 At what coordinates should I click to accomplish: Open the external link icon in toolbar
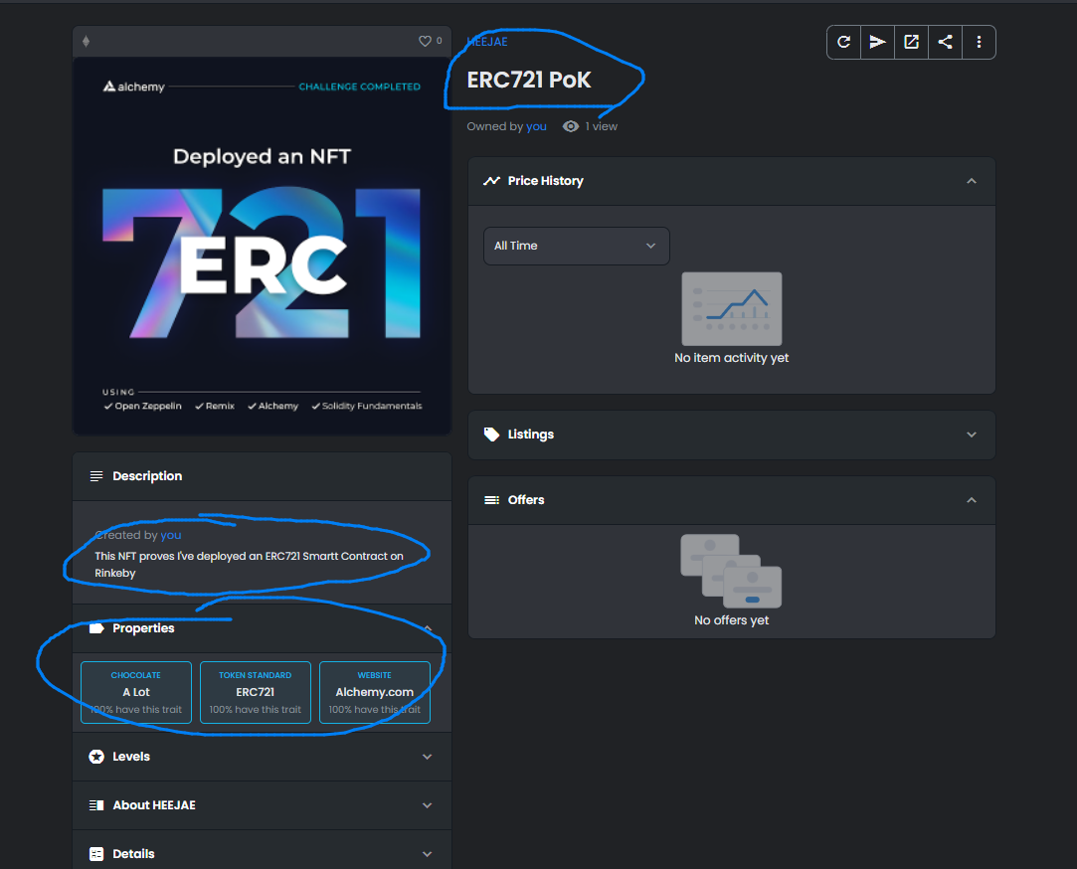coord(912,42)
